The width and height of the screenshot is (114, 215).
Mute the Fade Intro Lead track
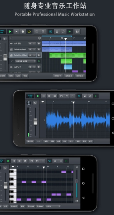[30, 49]
